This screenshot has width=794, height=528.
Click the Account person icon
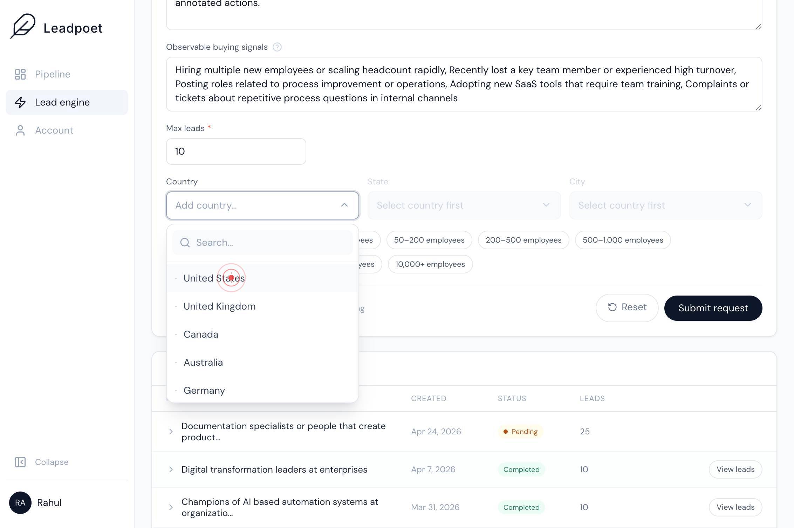pyautogui.click(x=20, y=130)
